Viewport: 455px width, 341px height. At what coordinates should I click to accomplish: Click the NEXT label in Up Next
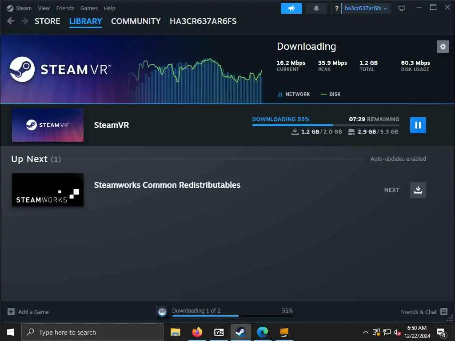392,190
